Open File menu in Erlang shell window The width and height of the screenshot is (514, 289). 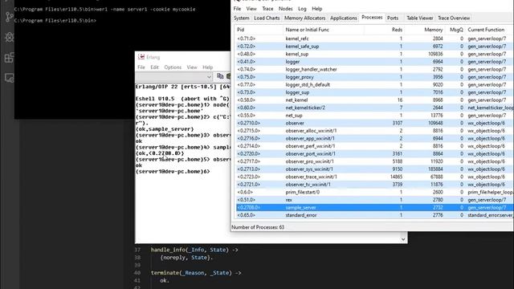pos(141,67)
